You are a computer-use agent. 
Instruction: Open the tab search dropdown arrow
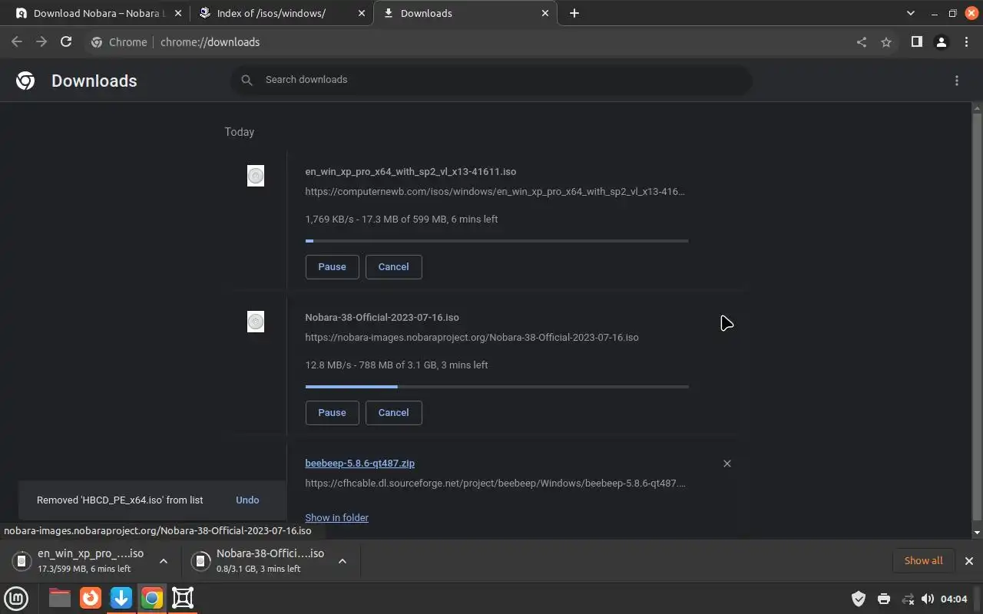(911, 13)
